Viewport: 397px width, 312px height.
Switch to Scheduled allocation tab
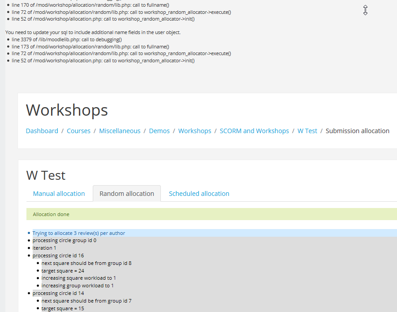[x=199, y=194]
